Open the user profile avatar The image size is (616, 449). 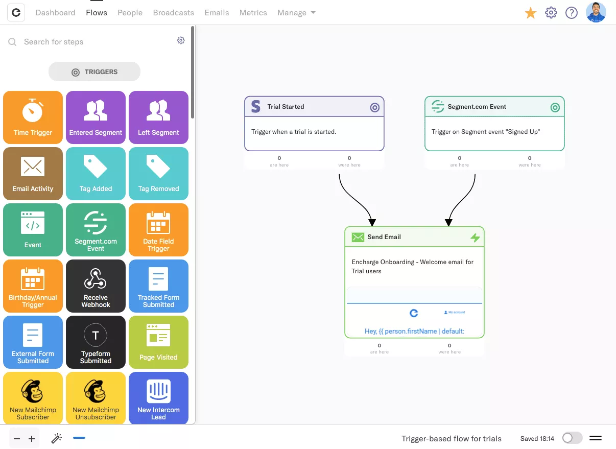[x=596, y=12]
